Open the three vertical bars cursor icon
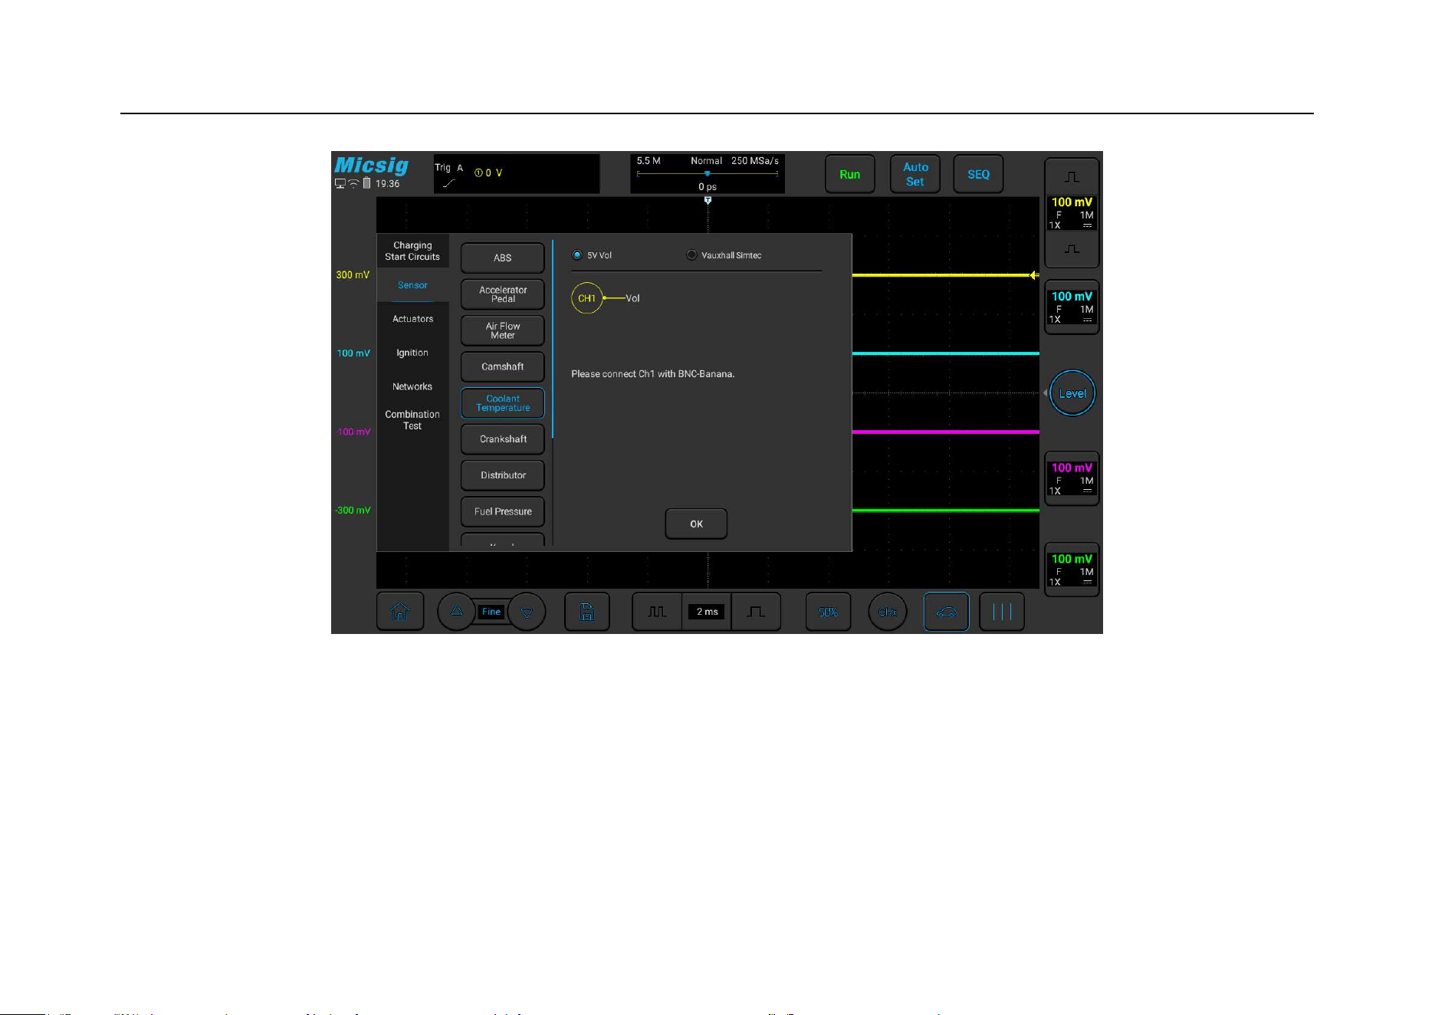Viewport: 1435px width, 1015px height. [1002, 612]
